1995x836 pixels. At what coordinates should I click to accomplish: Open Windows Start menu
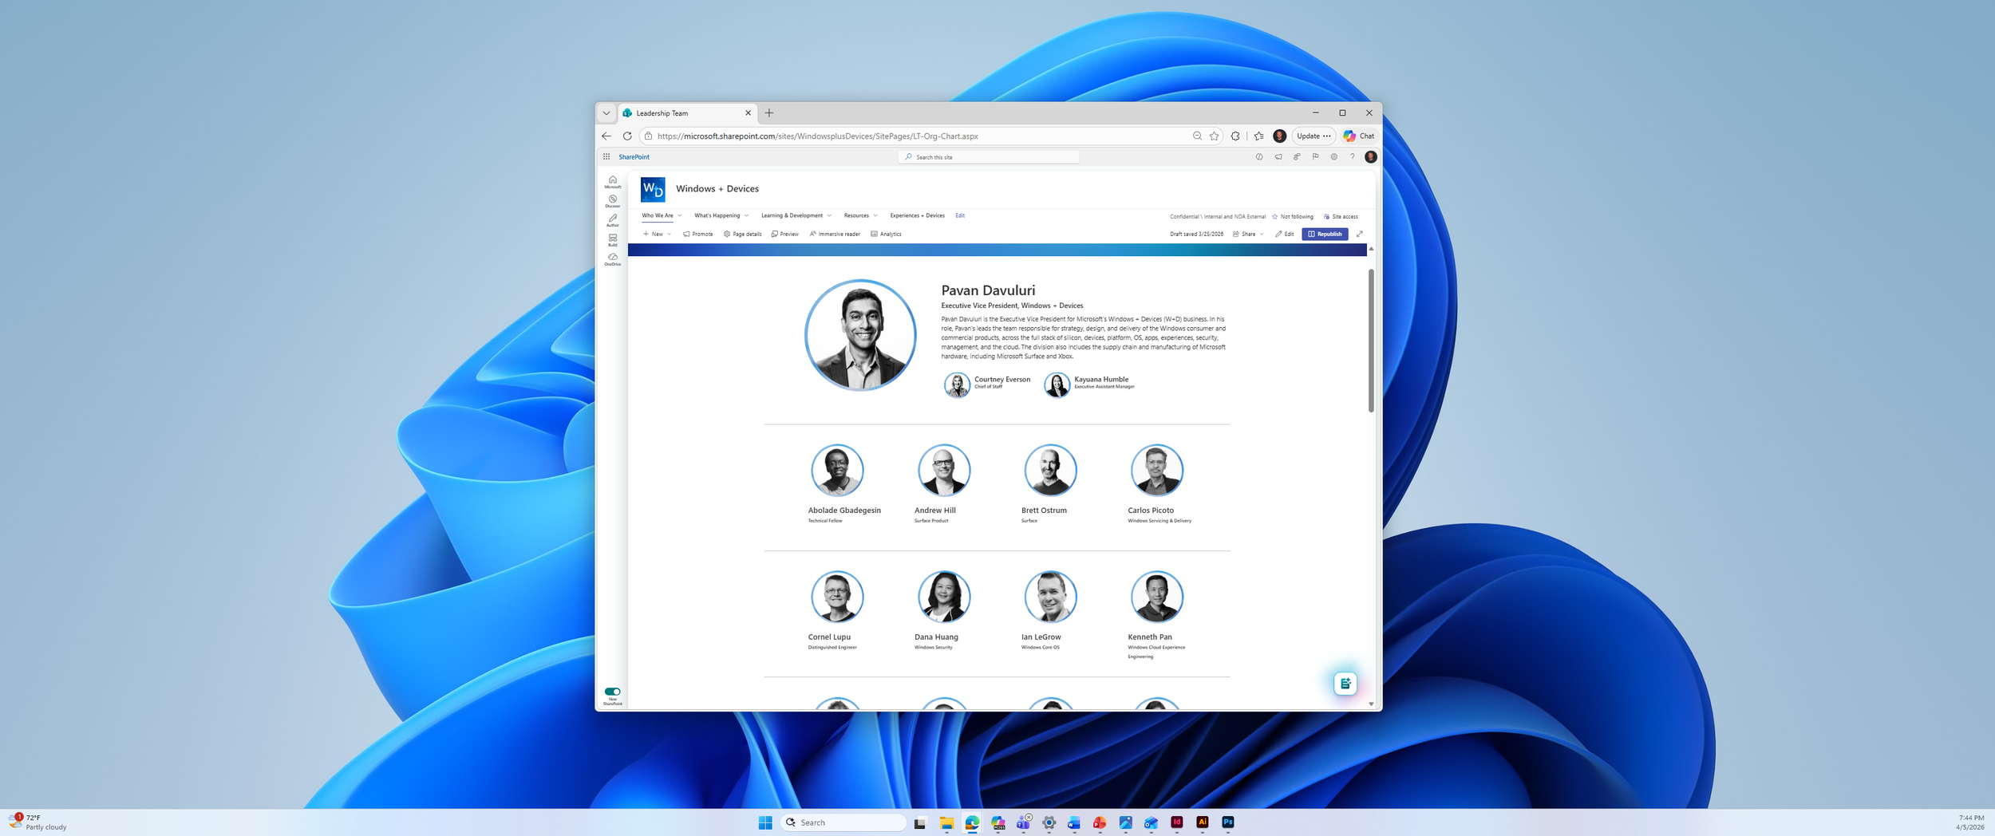click(765, 822)
